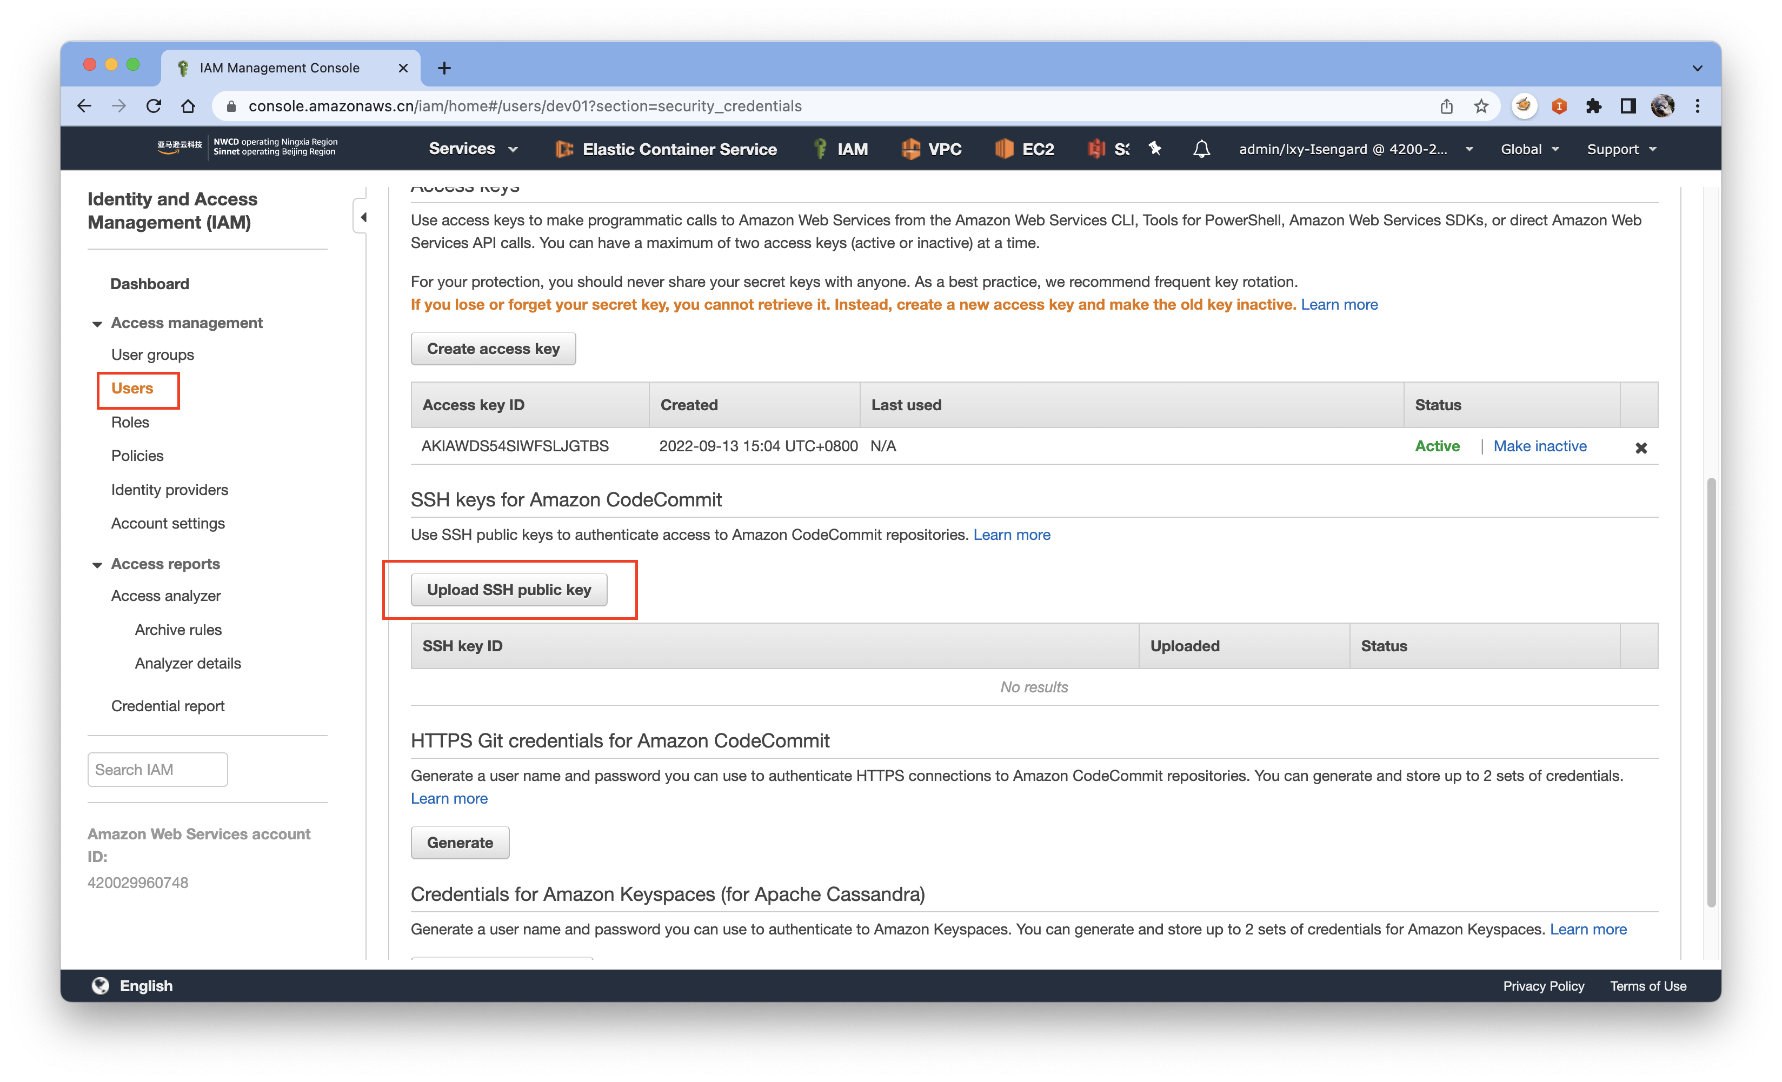Open the Global region dropdown
This screenshot has height=1082, width=1782.
(1530, 149)
